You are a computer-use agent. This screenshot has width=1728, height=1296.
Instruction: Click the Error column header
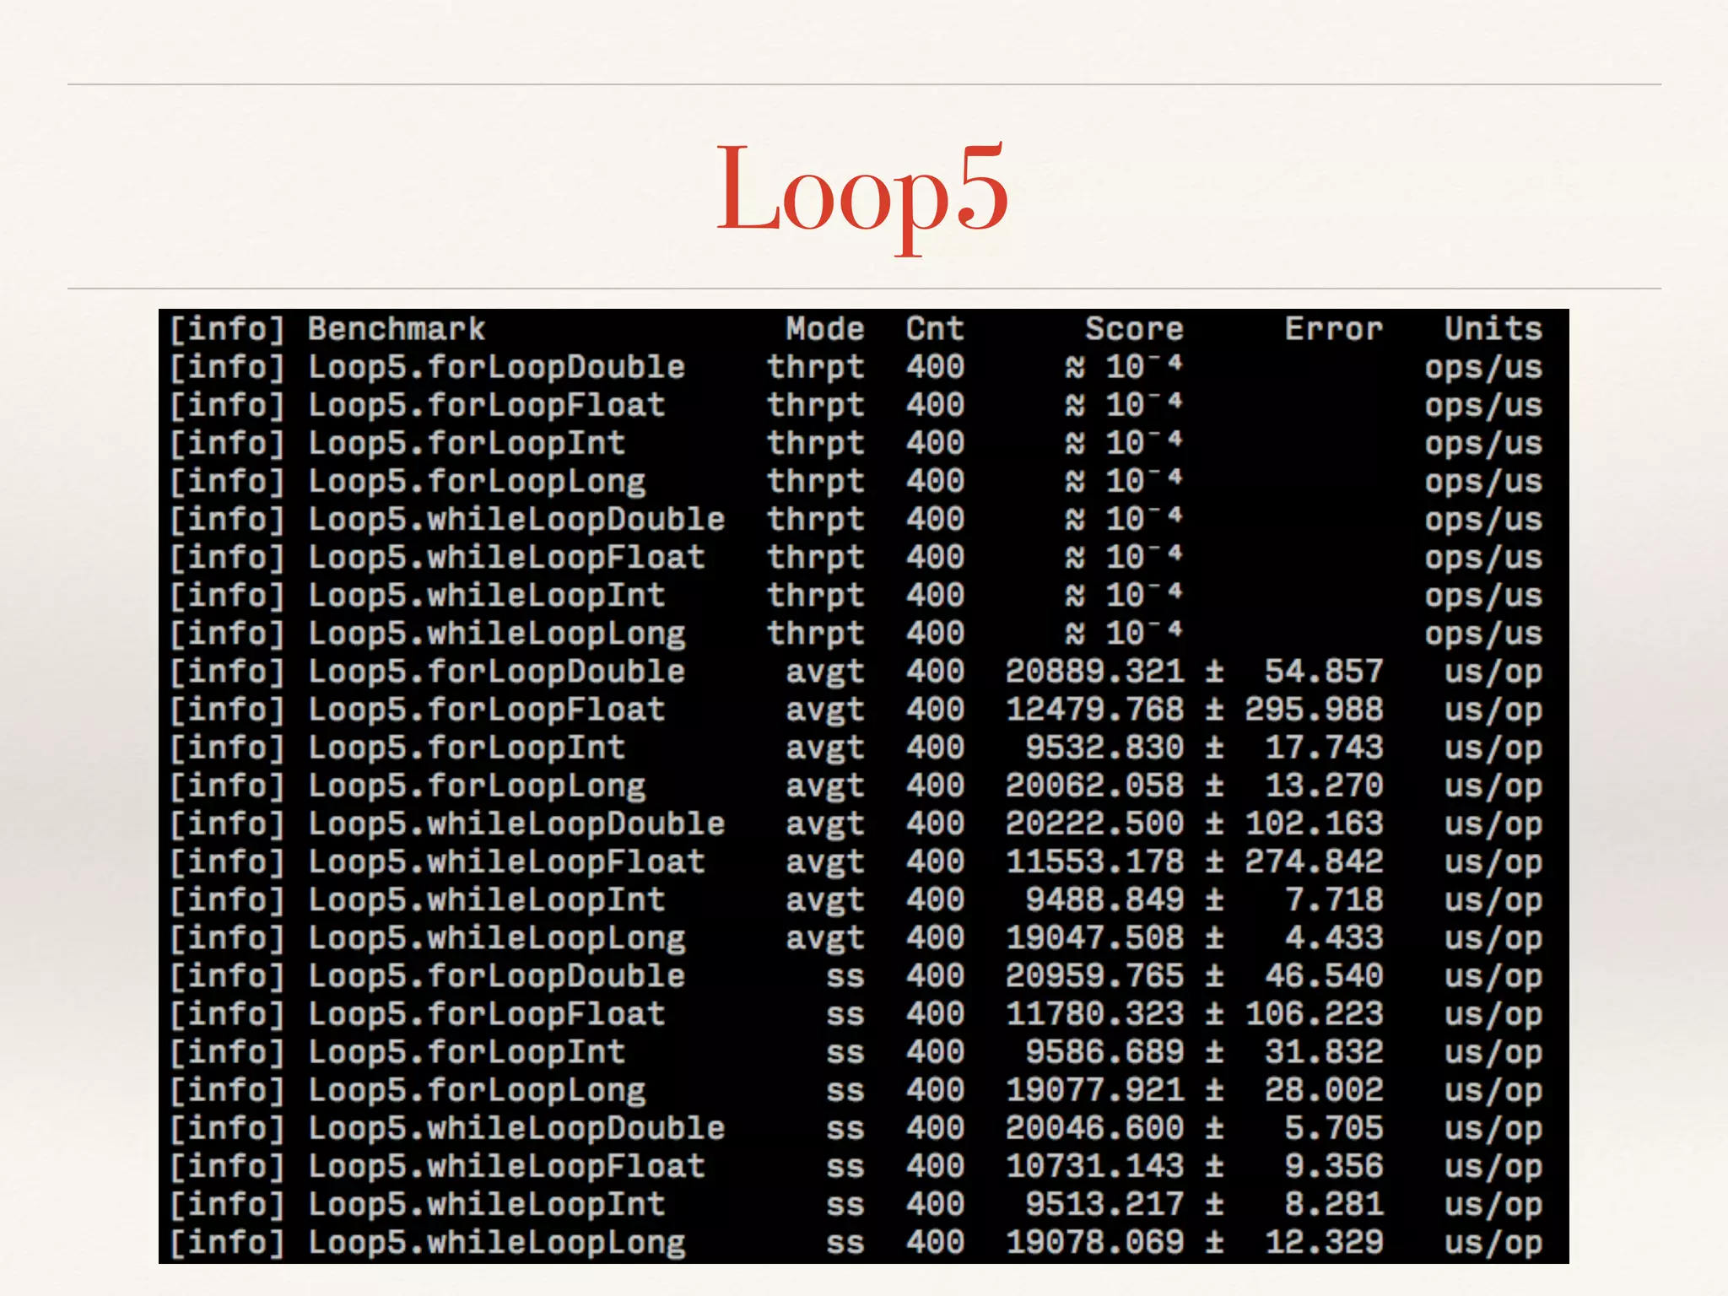tap(1334, 328)
